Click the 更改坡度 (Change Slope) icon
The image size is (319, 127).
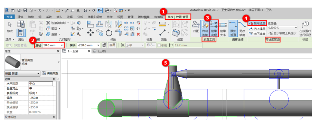(x=242, y=28)
